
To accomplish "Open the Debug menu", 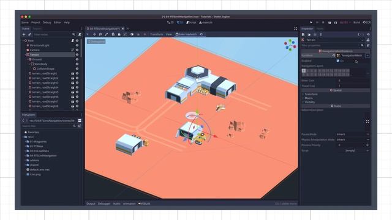I will (47, 23).
